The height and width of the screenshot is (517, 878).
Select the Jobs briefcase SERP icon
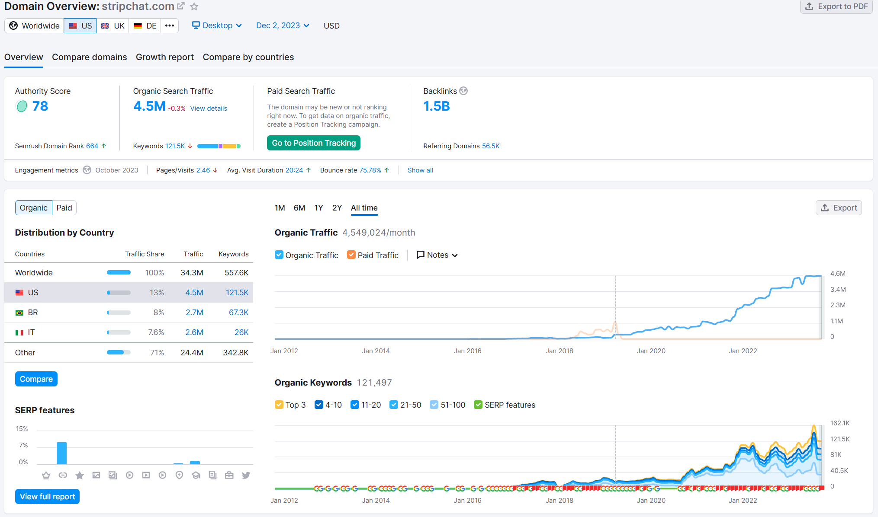coord(229,476)
